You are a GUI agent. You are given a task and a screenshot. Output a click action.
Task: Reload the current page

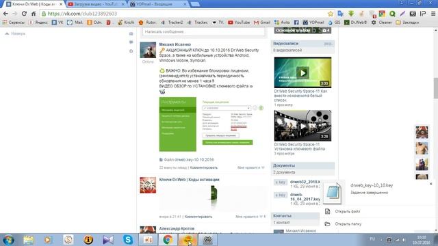pos(25,14)
